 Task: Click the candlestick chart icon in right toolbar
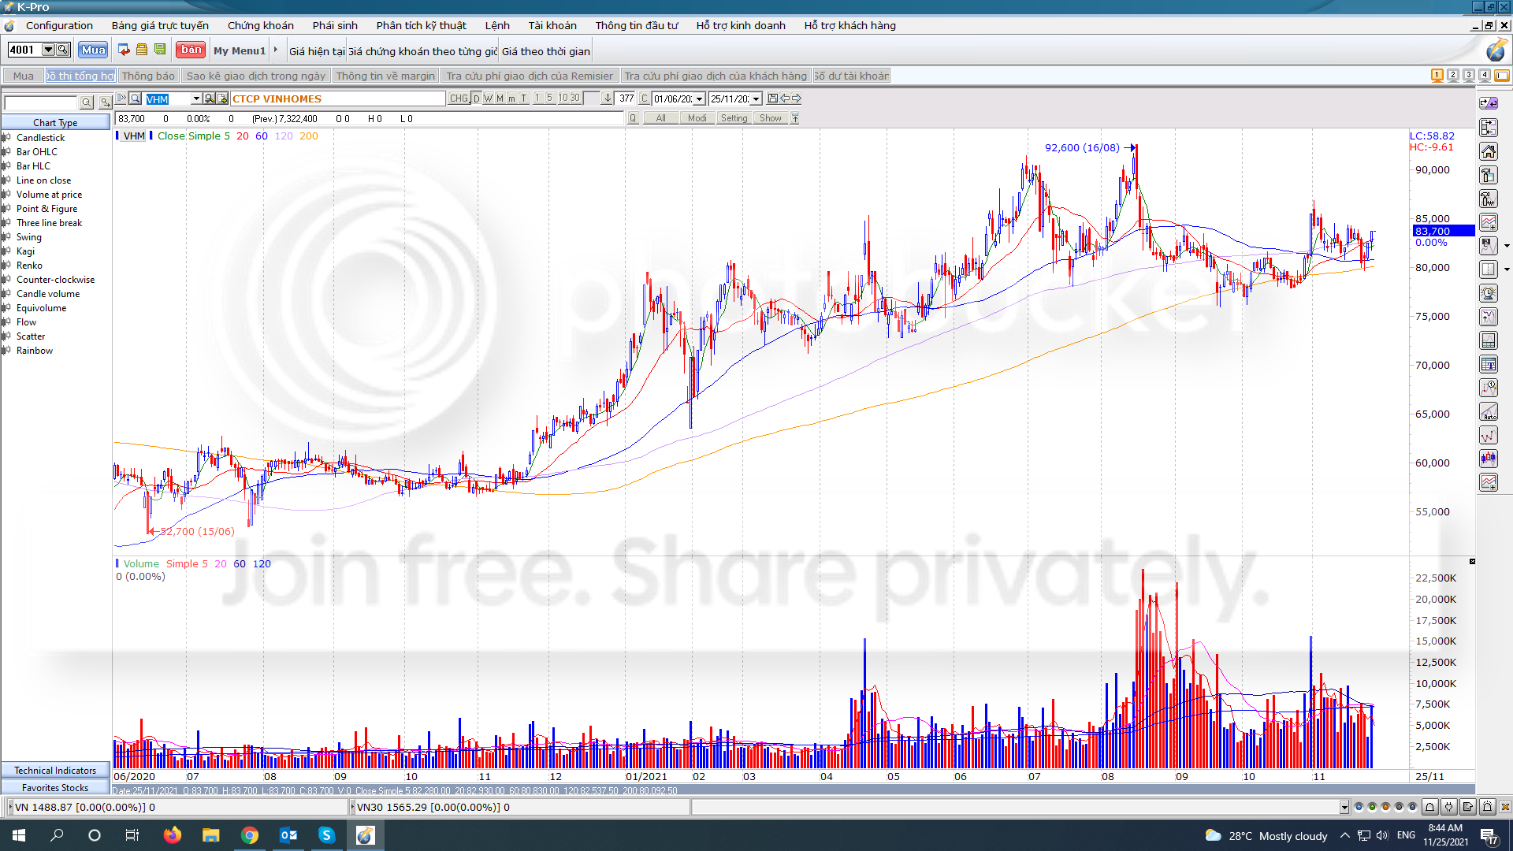pyautogui.click(x=1488, y=458)
